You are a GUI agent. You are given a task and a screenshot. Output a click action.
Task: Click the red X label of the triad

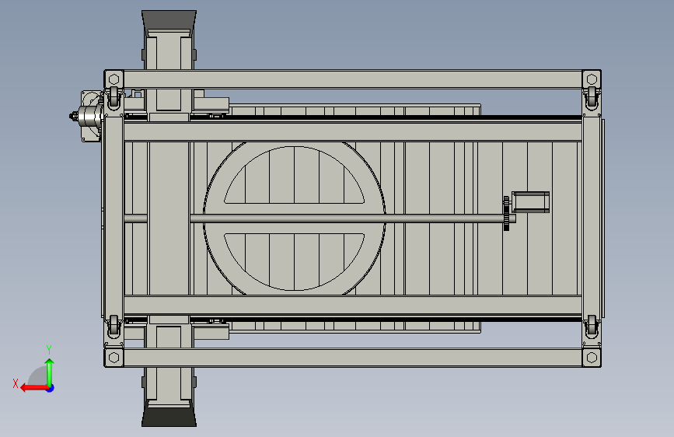point(16,383)
